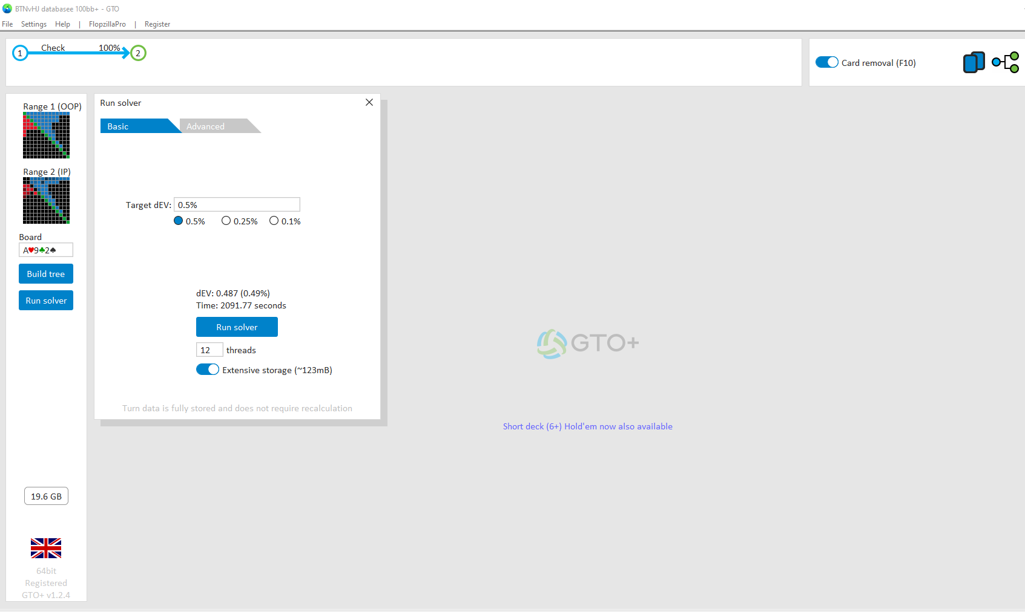Click the dEV: 0.487 (0.49%) result text
This screenshot has height=612, width=1025.
[233, 293]
